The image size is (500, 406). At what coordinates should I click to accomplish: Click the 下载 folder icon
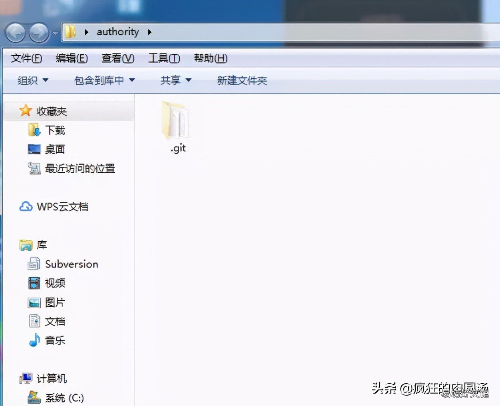coord(34,130)
